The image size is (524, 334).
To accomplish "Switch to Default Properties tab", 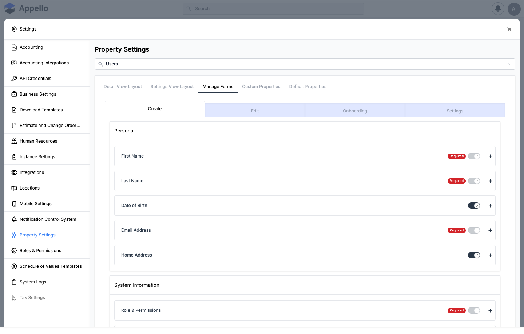I will (x=308, y=87).
